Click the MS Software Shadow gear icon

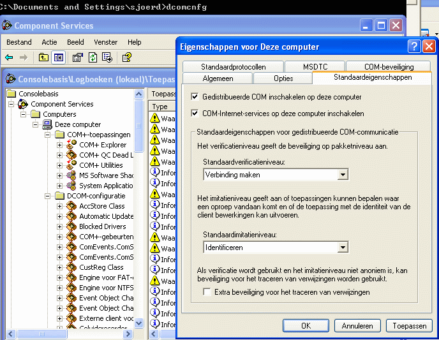71,175
